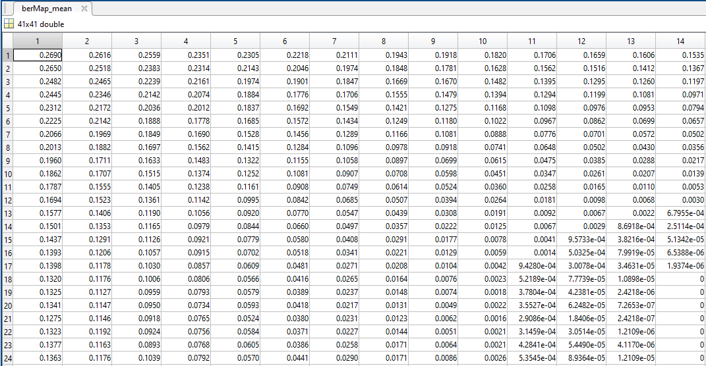Click cell containing 0.2690
706x366 pixels.
pyautogui.click(x=38, y=55)
